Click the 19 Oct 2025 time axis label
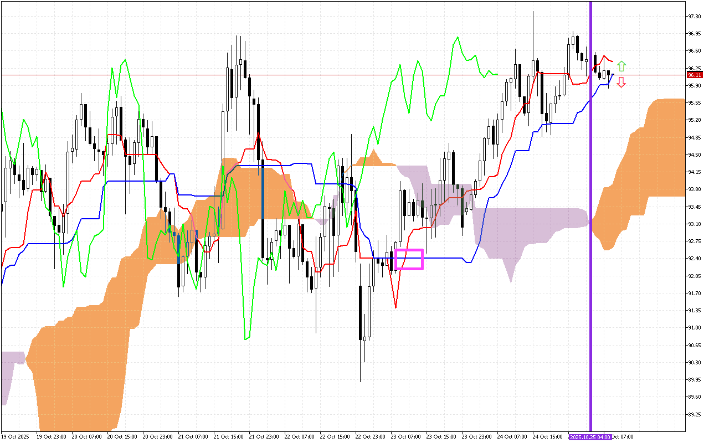This screenshot has height=443, width=709. [x=15, y=436]
